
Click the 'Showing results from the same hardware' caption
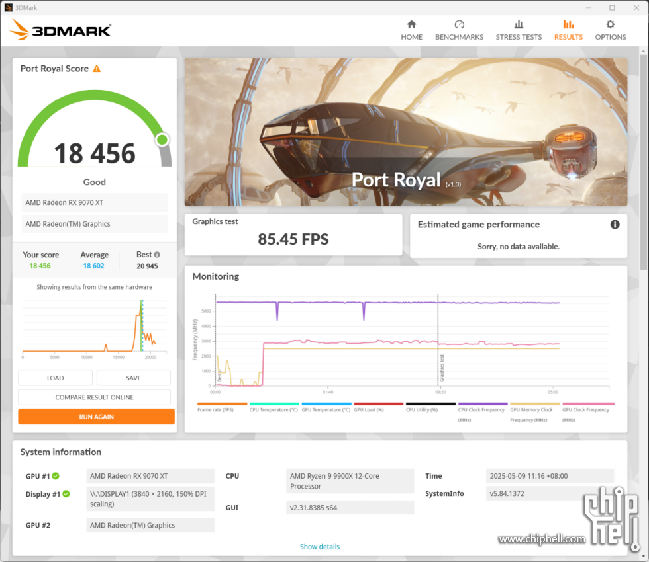click(94, 287)
